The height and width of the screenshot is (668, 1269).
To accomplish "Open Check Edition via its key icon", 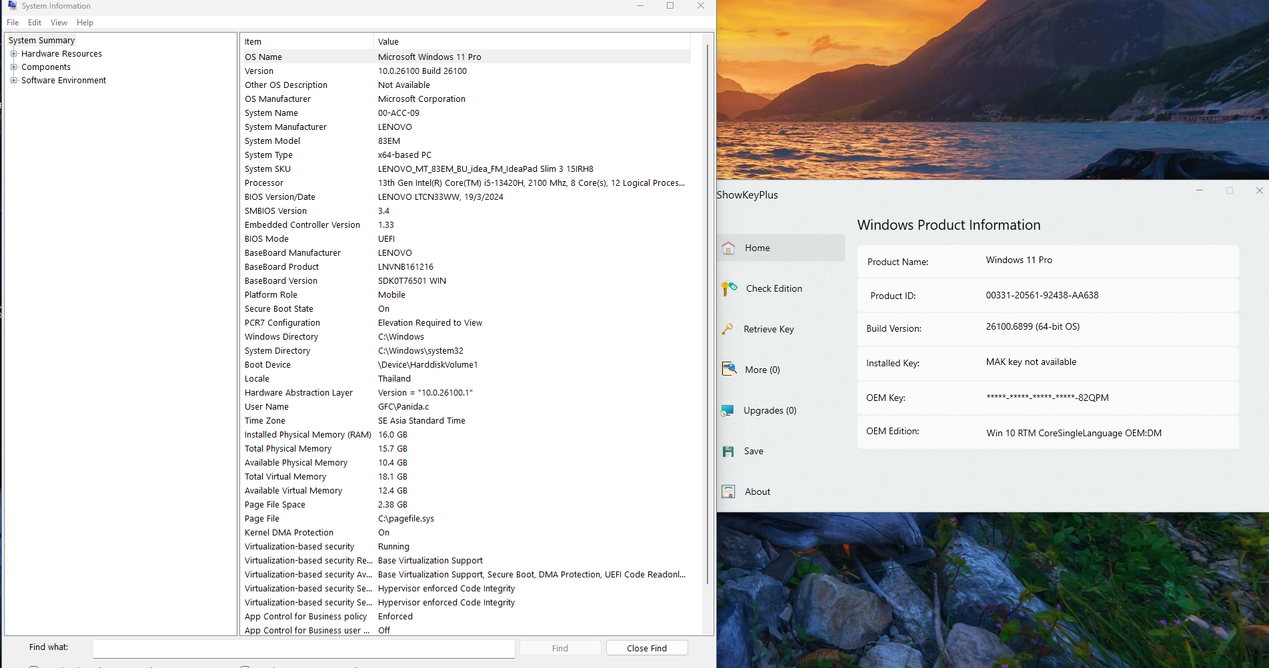I will pos(729,288).
